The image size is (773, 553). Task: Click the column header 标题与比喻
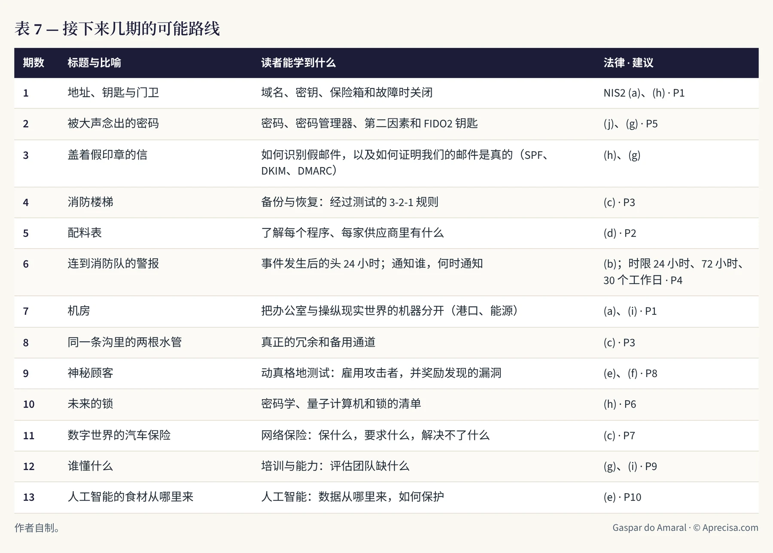click(x=94, y=63)
